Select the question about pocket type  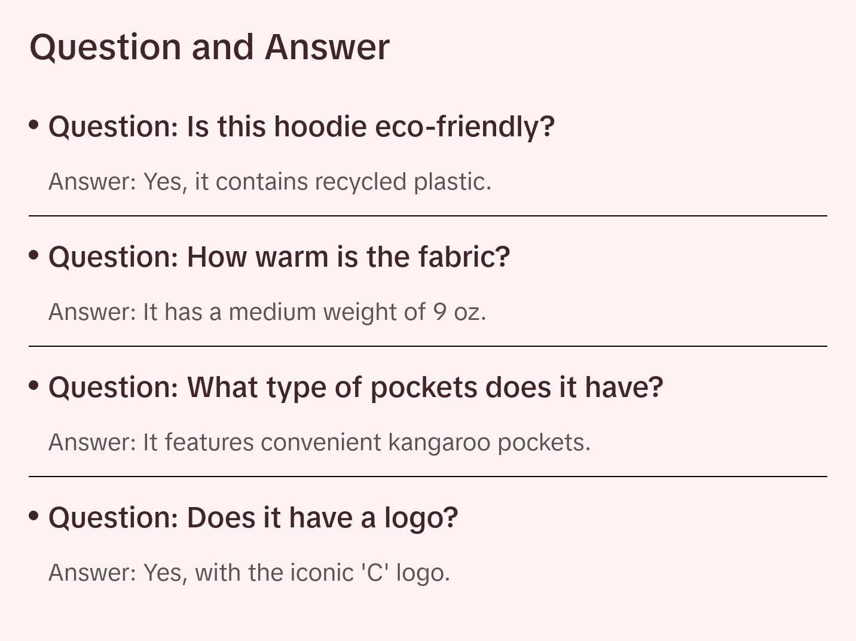(356, 387)
